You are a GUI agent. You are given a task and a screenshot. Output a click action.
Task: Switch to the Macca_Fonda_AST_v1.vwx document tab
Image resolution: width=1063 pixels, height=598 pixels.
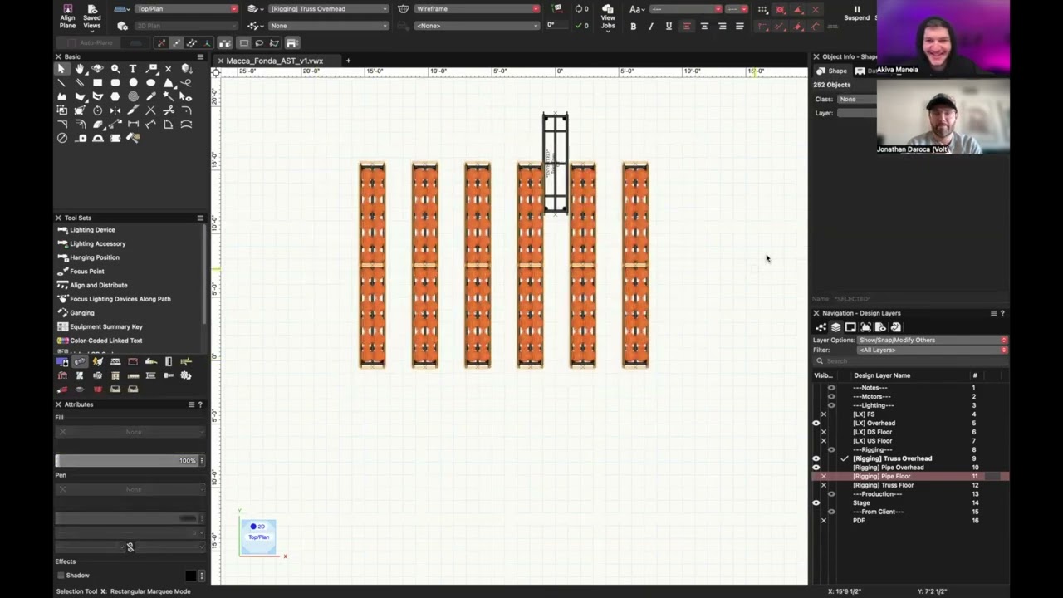[x=274, y=61]
